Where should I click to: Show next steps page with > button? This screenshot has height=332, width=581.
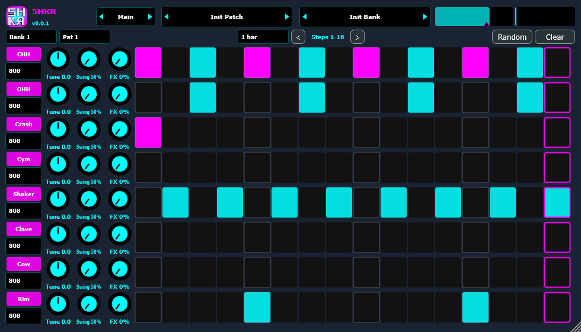357,37
